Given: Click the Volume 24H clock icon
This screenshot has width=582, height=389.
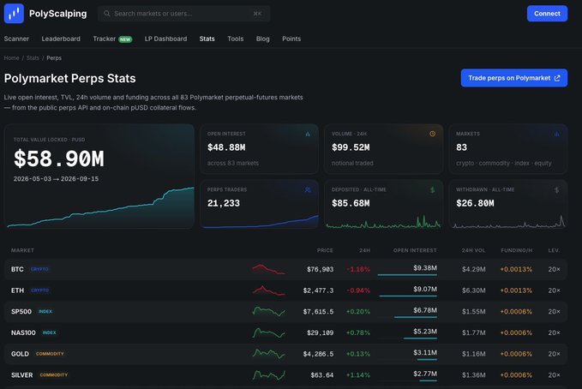Looking at the screenshot, I should (x=432, y=134).
